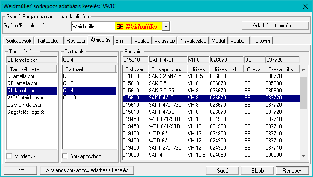Switch to the Tartósín tab
Viewport: 313px width, 177px height.
tap(261, 41)
